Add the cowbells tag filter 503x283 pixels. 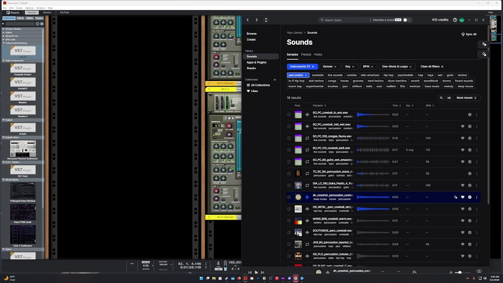click(318, 75)
